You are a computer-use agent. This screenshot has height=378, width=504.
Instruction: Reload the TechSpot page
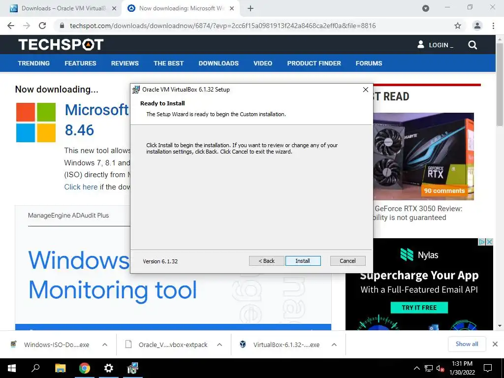[42, 26]
